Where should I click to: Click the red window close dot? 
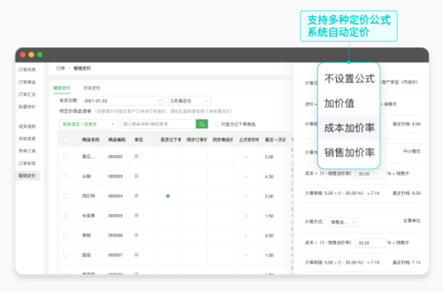point(23,55)
